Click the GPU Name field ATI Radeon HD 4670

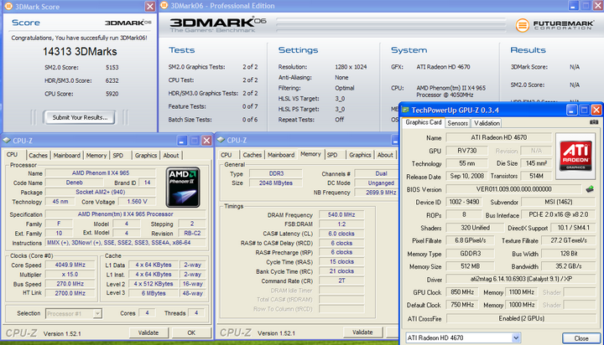[498, 137]
